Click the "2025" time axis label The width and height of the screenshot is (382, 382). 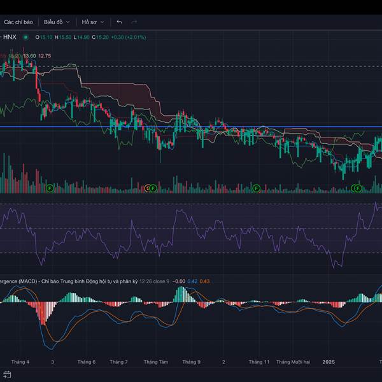(328, 362)
